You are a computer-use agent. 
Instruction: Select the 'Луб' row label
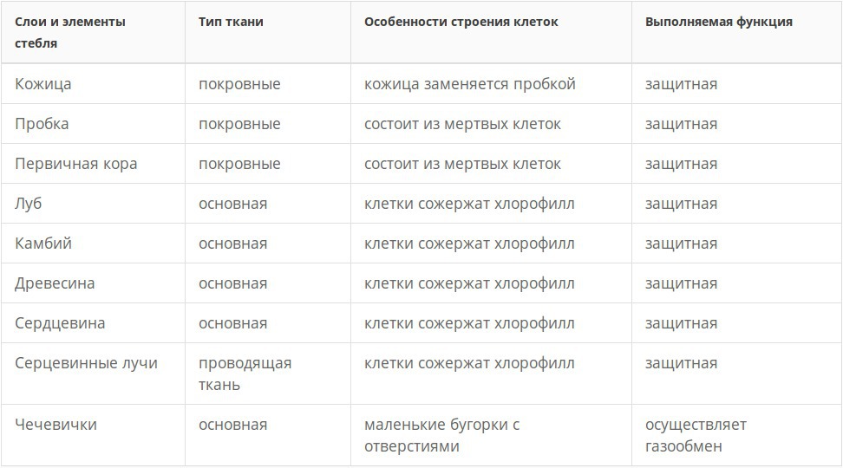tap(29, 204)
